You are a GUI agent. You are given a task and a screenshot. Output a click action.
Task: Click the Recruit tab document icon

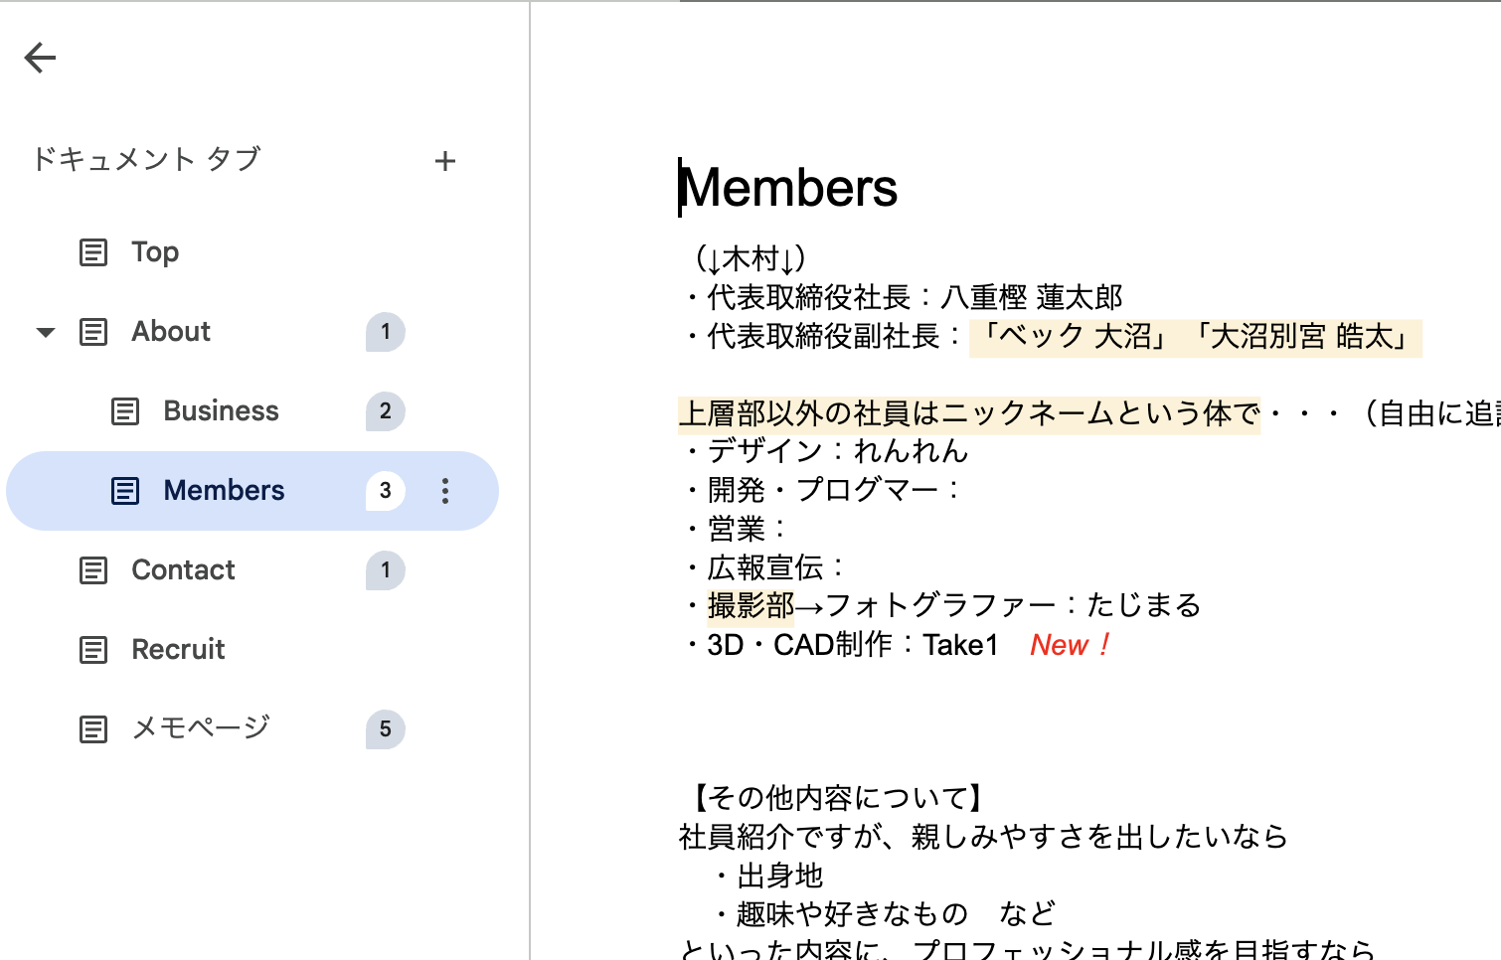(93, 650)
